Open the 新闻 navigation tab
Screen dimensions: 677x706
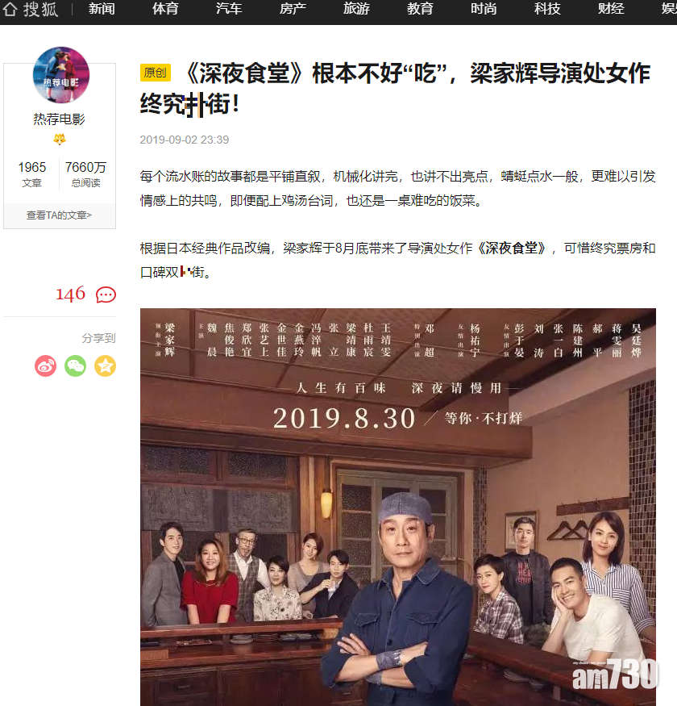102,9
